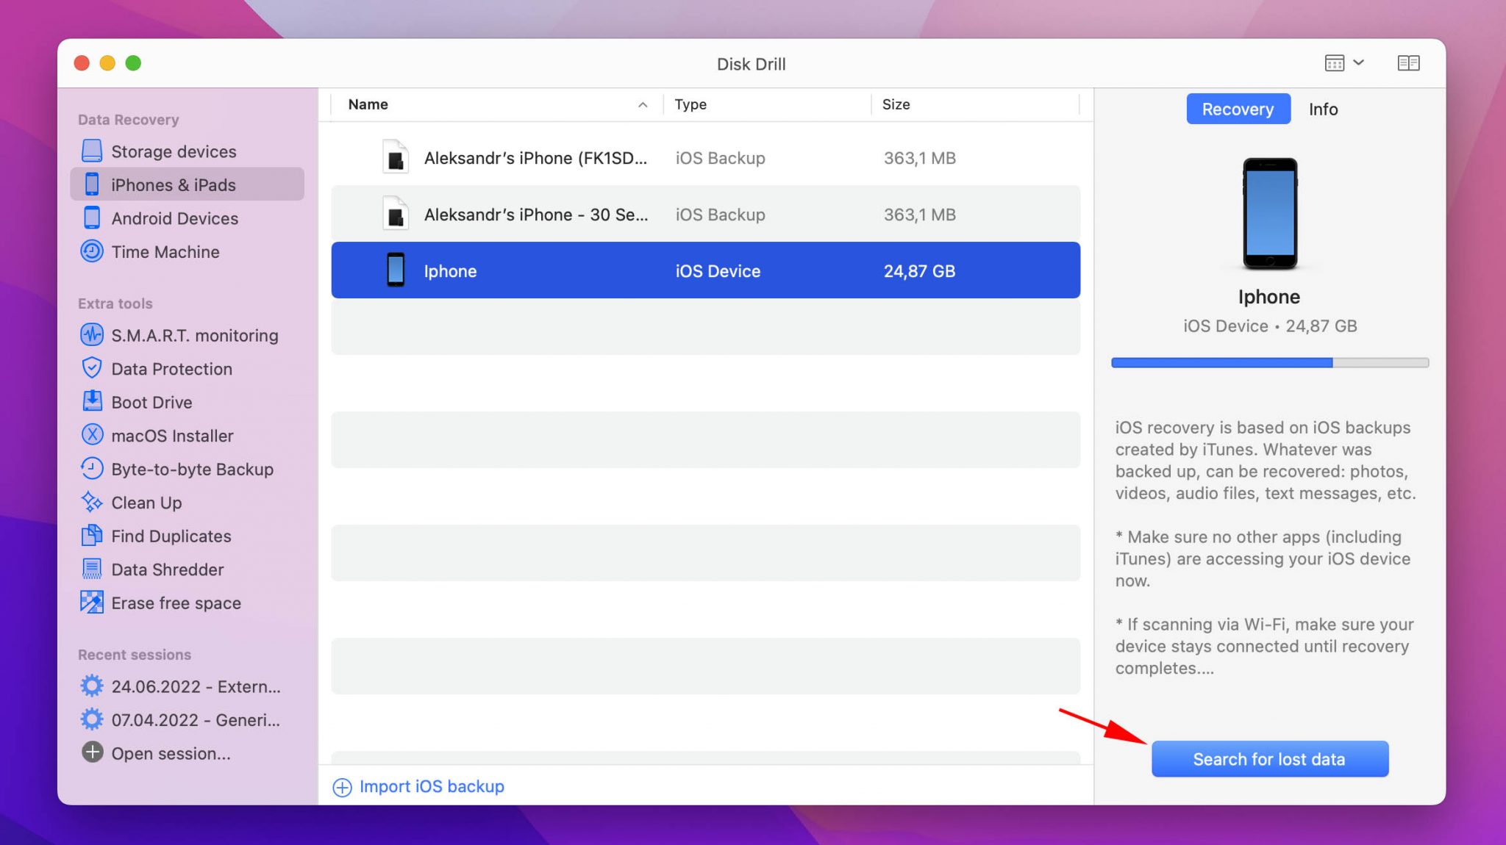
Task: Select the Boot Drive icon
Action: click(x=92, y=402)
